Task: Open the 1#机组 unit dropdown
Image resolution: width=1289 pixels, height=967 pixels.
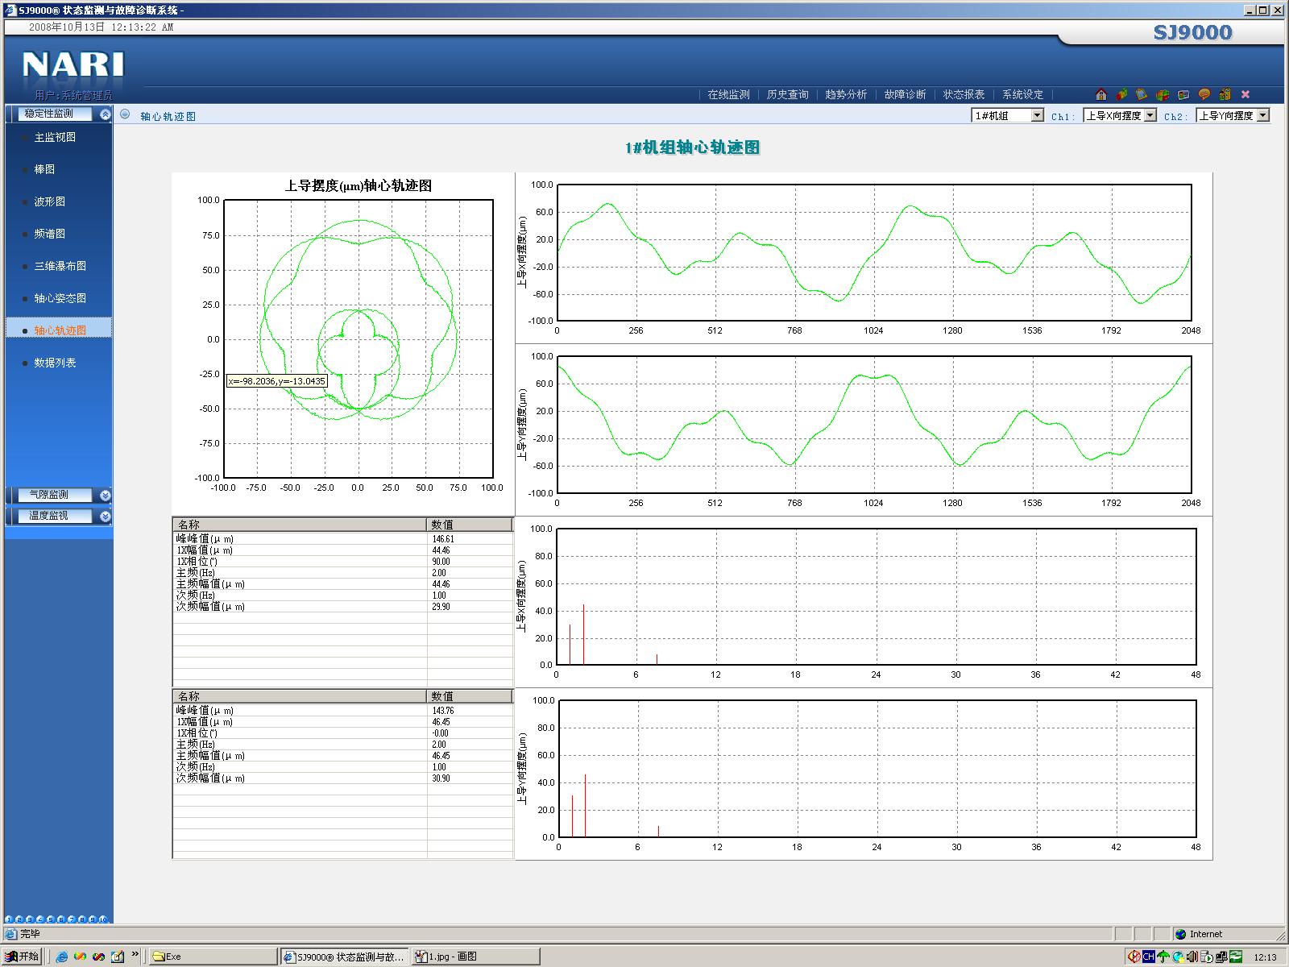Action: (1008, 115)
